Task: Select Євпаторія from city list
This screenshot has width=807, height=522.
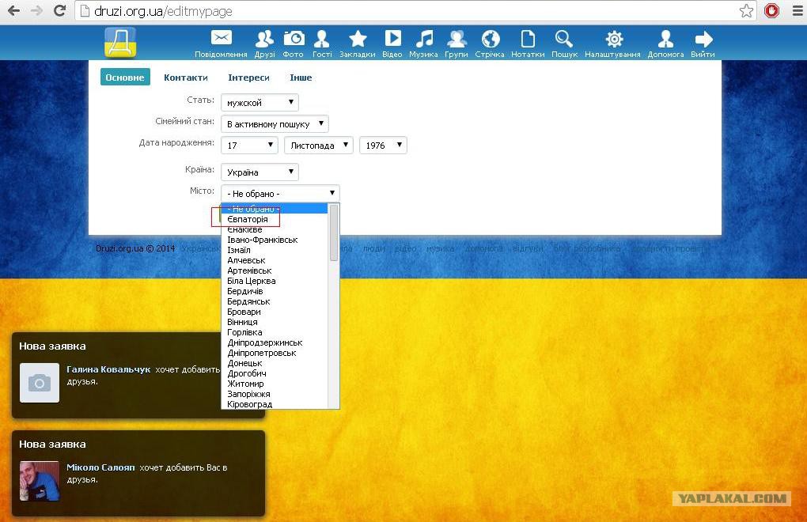Action: pos(275,219)
